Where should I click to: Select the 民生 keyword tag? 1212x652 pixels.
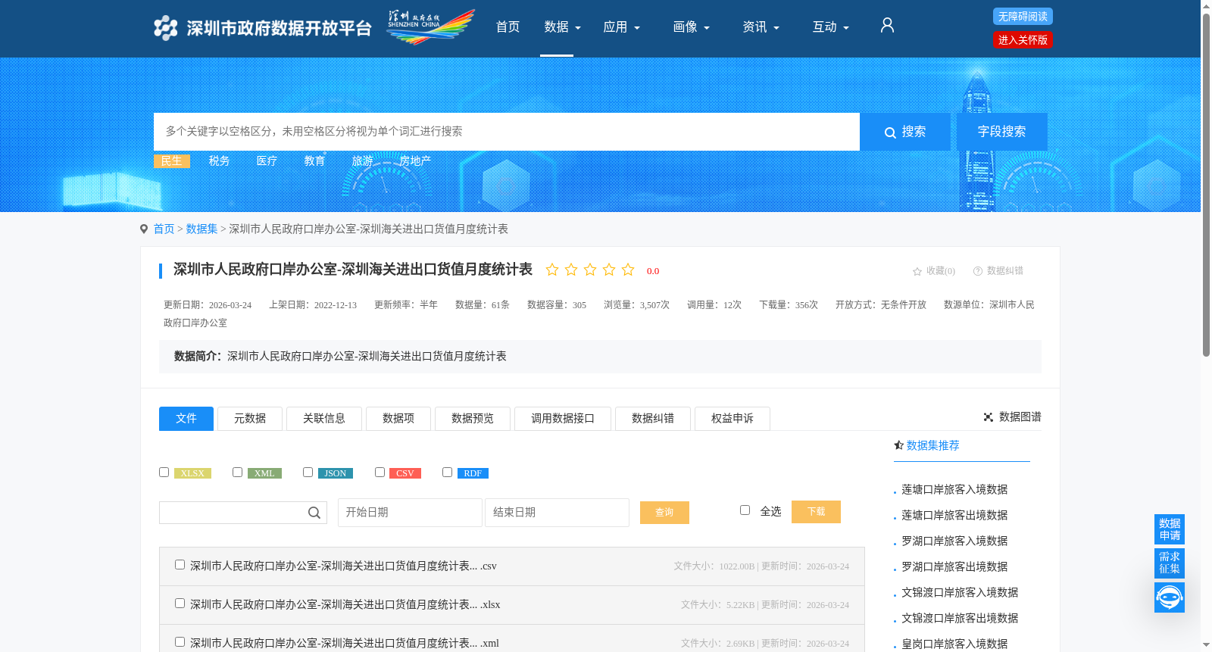172,161
